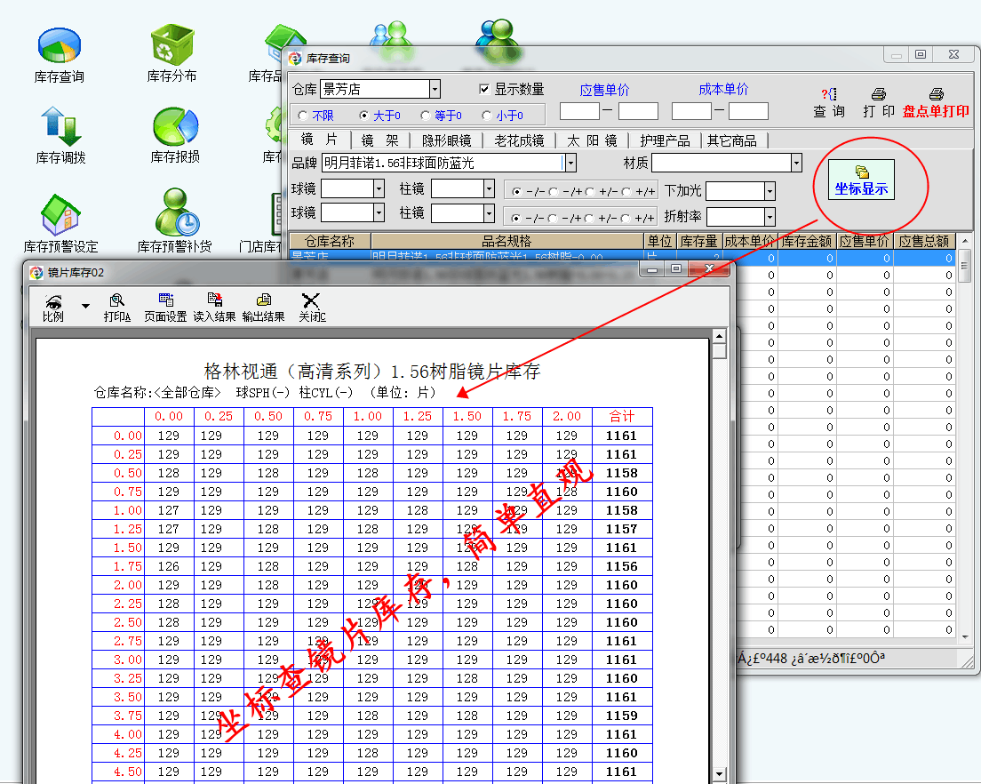The width and height of the screenshot is (981, 784).
Task: Toggle the 显示数量 checkbox
Action: pyautogui.click(x=484, y=89)
